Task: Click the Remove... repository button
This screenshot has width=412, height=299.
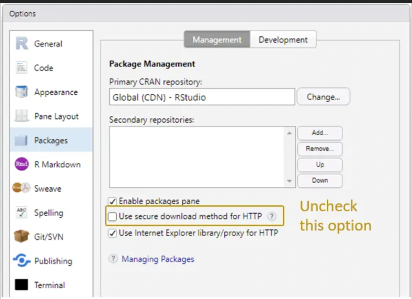Action: [320, 149]
